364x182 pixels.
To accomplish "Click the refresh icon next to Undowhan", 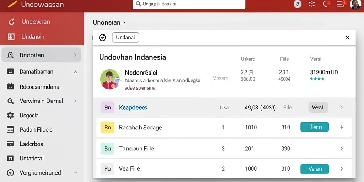I will 11,22.
